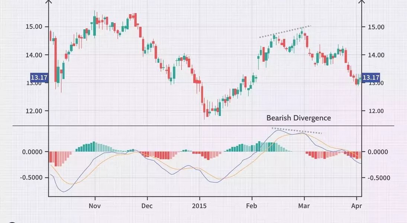The height and width of the screenshot is (223, 407).
Task: Click the 14.00 label on the left price axis
Action: [x=34, y=55]
